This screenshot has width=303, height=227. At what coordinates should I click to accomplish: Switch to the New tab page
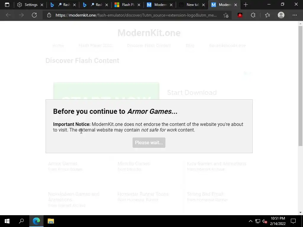click(190, 5)
